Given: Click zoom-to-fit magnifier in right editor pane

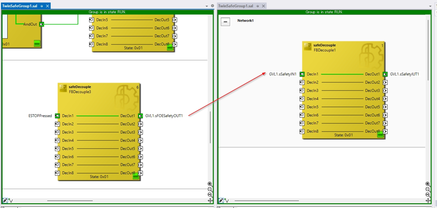Looking at the screenshot, I should click(x=428, y=189).
